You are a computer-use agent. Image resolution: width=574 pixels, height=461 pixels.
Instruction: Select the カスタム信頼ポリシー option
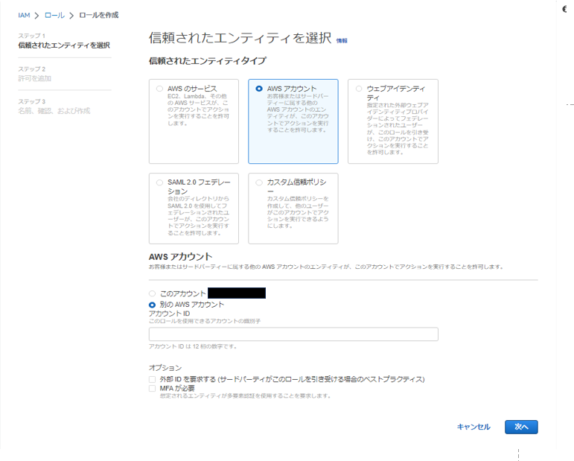click(293, 209)
